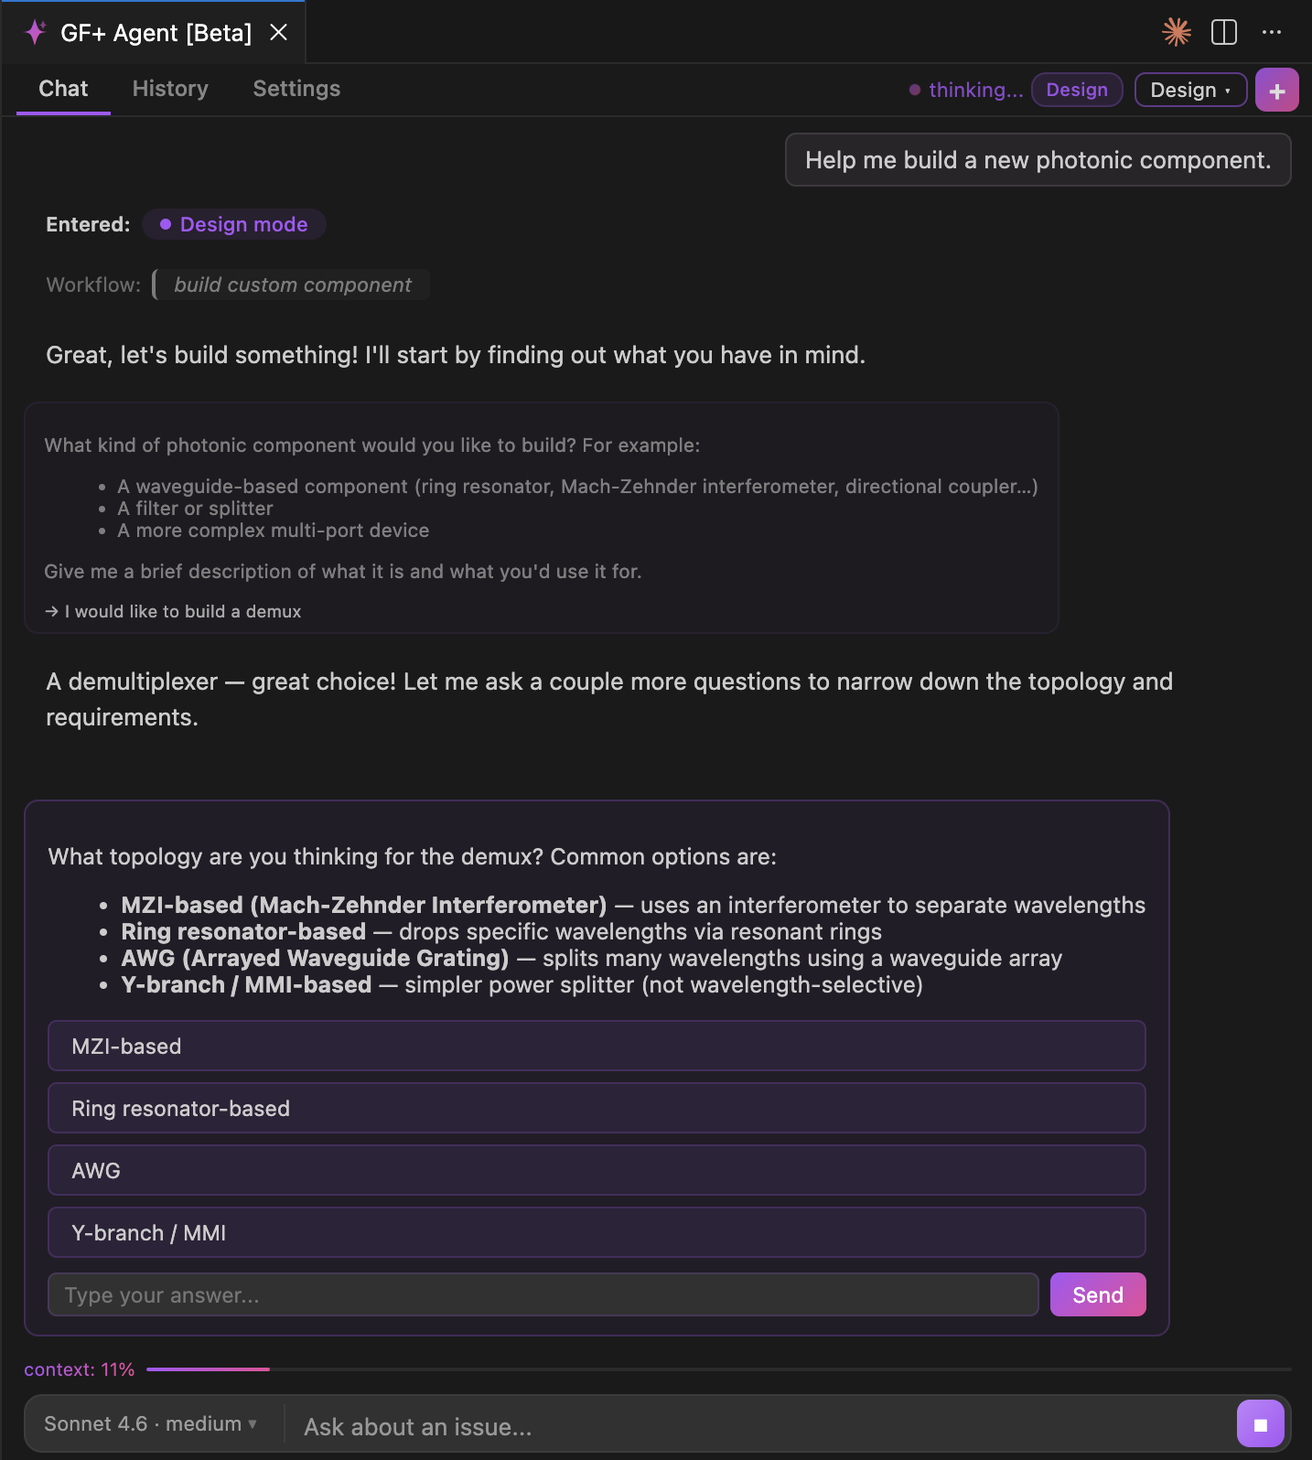The width and height of the screenshot is (1312, 1460).
Task: Choose the AWG topology option
Action: coord(597,1170)
